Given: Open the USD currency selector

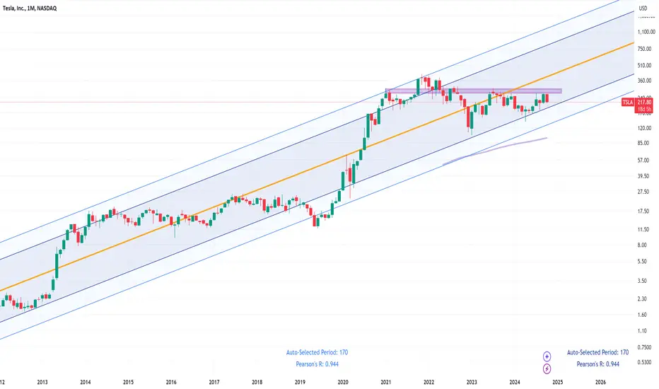Looking at the screenshot, I should (643, 8).
